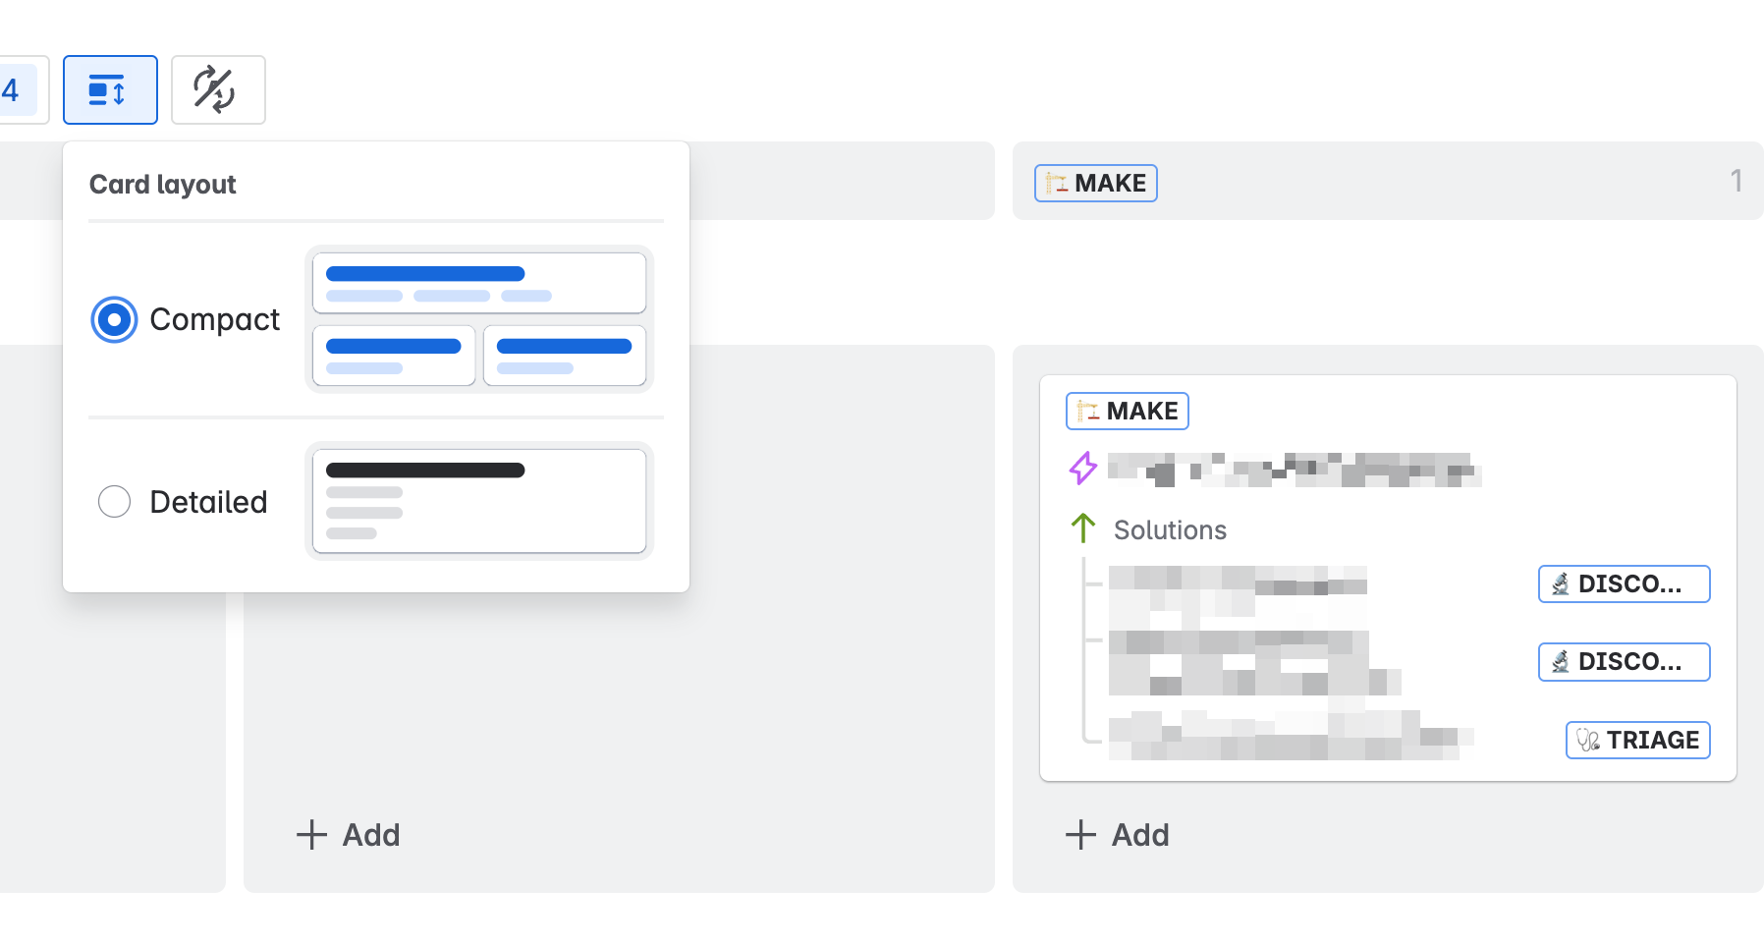This screenshot has height=943, width=1764.
Task: Click the MAKE column header tag
Action: (x=1096, y=184)
